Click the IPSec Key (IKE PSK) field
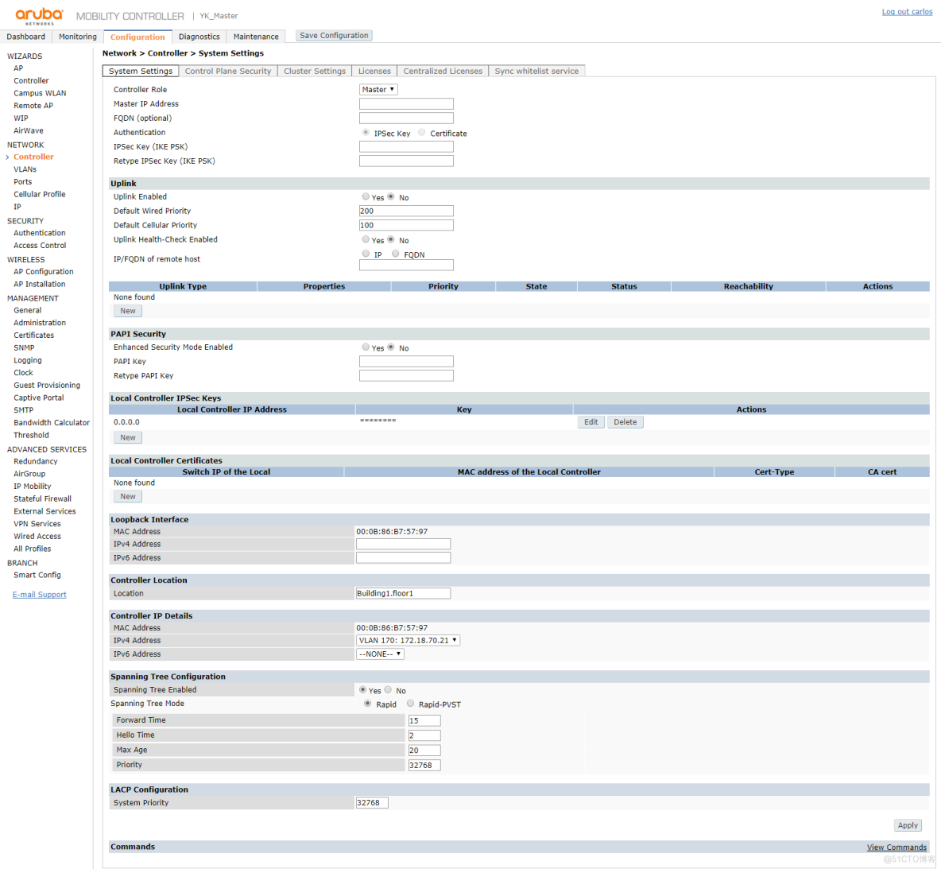 point(406,146)
